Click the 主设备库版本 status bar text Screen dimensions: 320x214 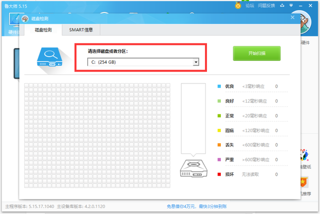point(81,206)
